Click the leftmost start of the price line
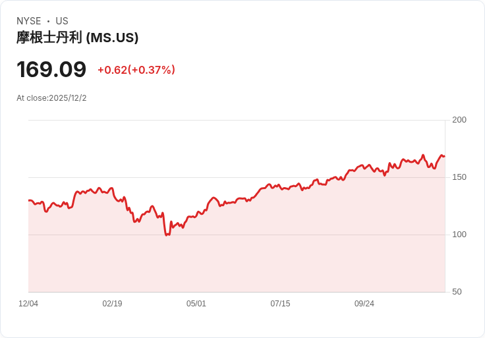The width and height of the screenshot is (485, 338). [29, 200]
